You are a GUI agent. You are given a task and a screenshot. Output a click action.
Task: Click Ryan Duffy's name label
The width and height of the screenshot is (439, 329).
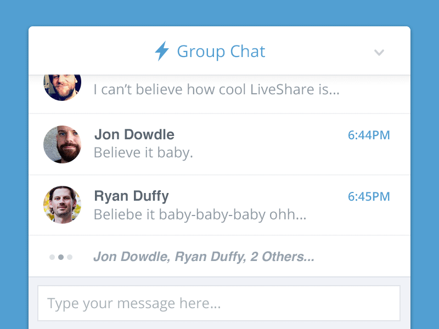point(132,196)
